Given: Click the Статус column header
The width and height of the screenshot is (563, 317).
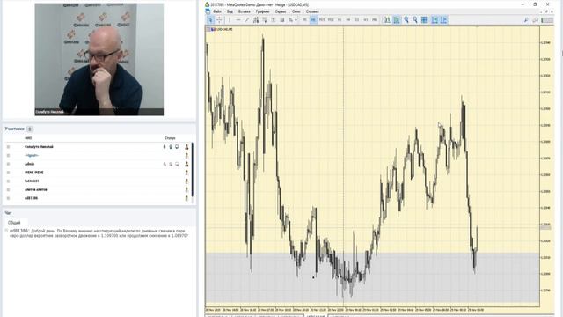Looking at the screenshot, I should point(170,138).
